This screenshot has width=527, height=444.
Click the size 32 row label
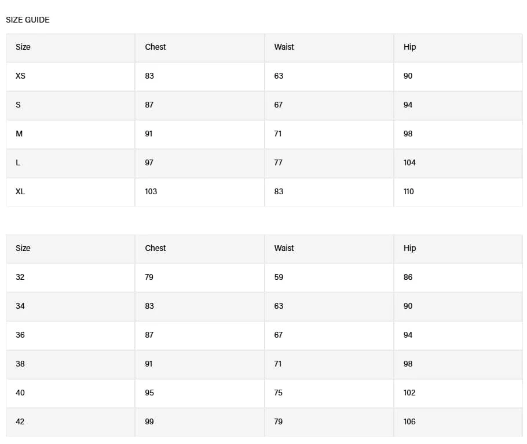(20, 277)
